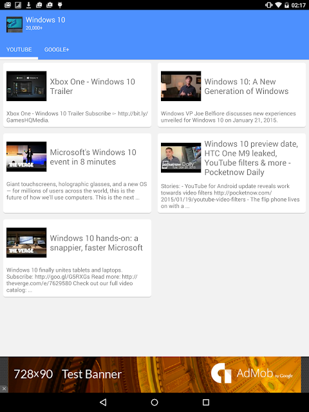
Task: Open 'Windows 10 hands-on: a snappier' title
Action: pos(96,243)
